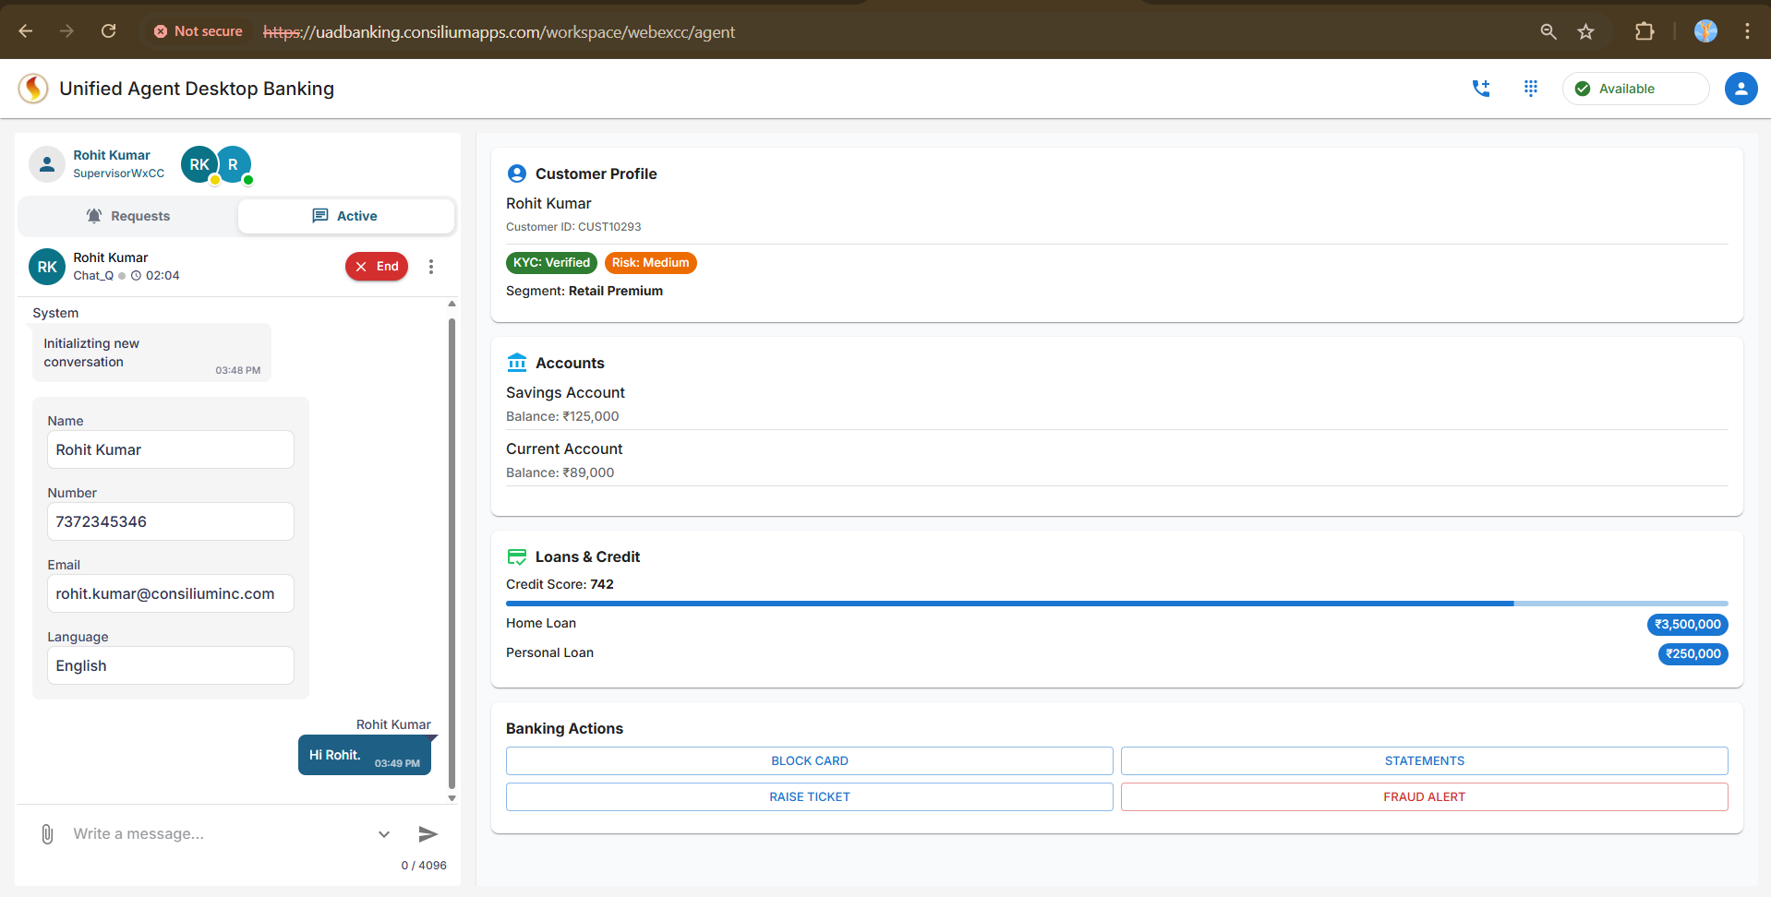Open the Available status dropdown
The width and height of the screenshot is (1771, 897).
(x=1634, y=89)
